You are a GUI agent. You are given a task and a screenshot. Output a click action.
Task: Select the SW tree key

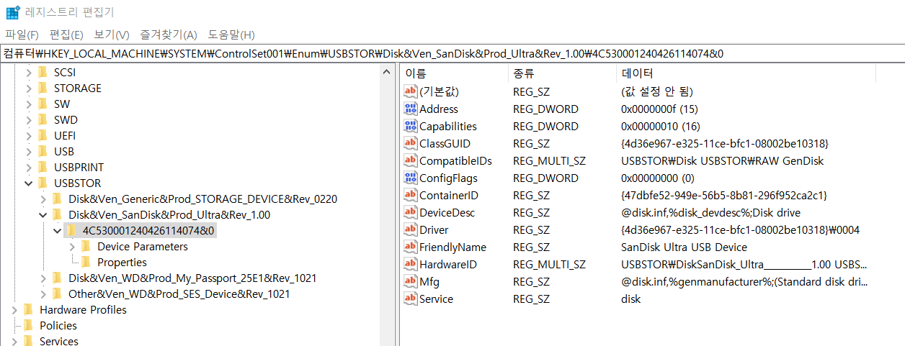coord(62,104)
